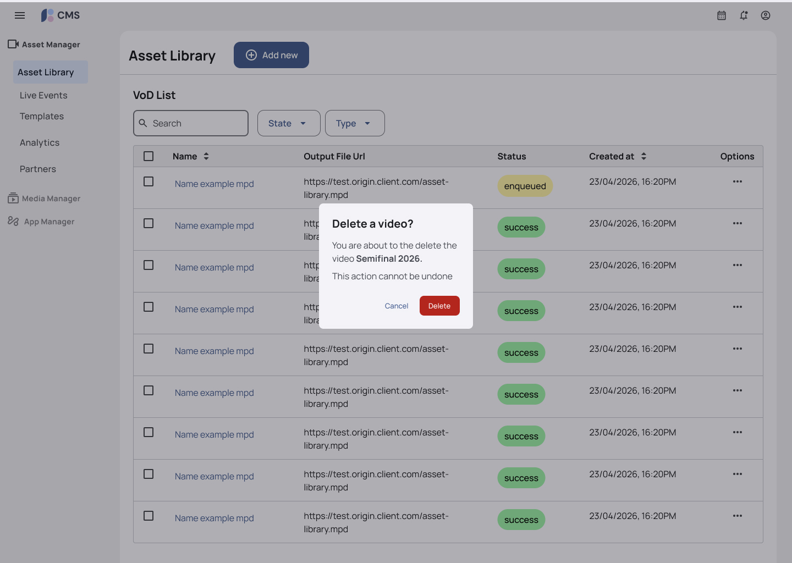This screenshot has height=563, width=792.
Task: Open options dots of sixth table row
Action: [x=738, y=390]
